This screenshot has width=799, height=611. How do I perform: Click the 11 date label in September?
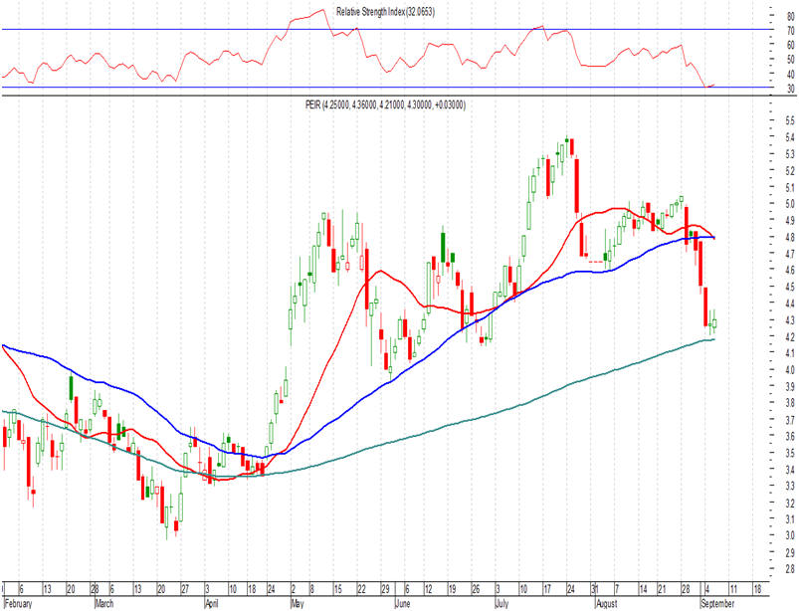coord(733,589)
